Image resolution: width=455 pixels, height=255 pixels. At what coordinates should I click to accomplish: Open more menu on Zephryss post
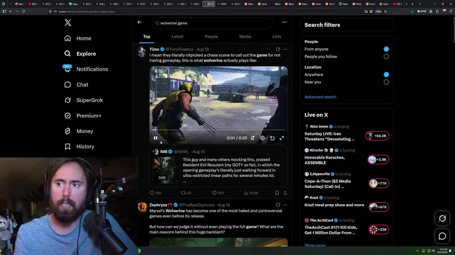[285, 205]
